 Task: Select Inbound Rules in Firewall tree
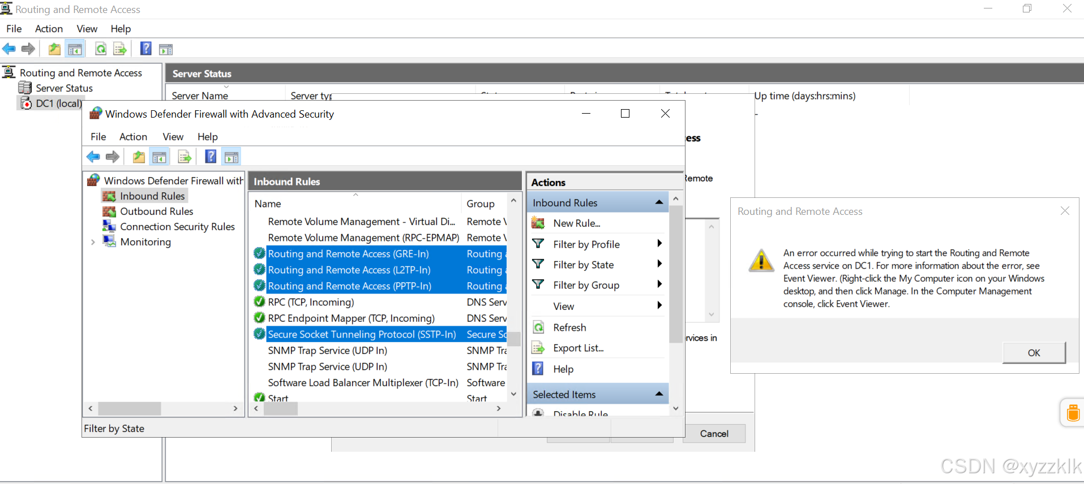152,196
